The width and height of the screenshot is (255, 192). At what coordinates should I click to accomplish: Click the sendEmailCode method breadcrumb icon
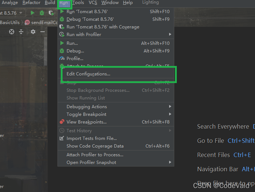(27, 22)
